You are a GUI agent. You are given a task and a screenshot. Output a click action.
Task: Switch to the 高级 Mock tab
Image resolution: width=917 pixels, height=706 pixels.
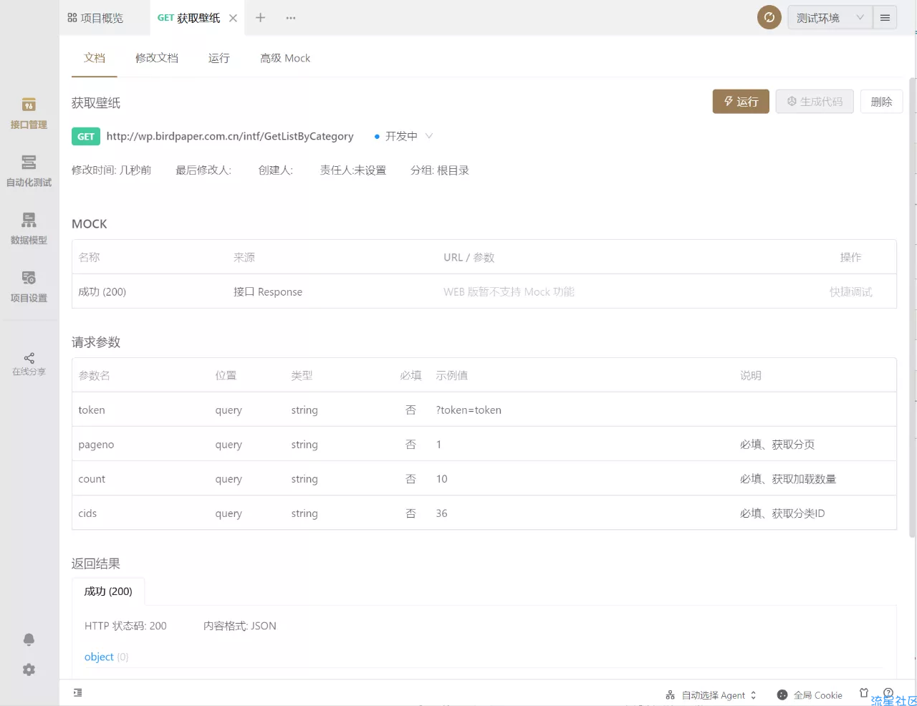click(285, 58)
